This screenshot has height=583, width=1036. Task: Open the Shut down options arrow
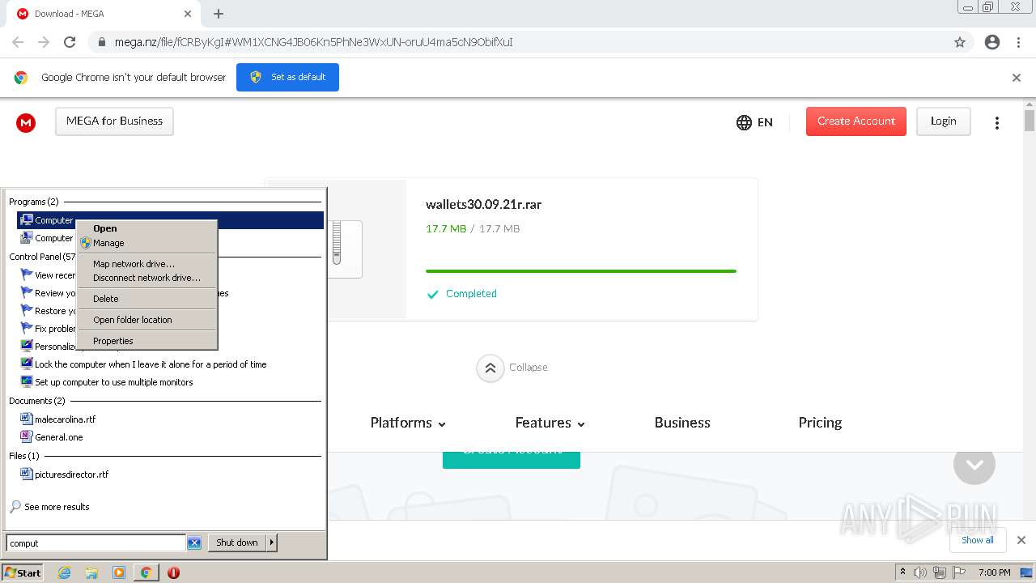[271, 543]
